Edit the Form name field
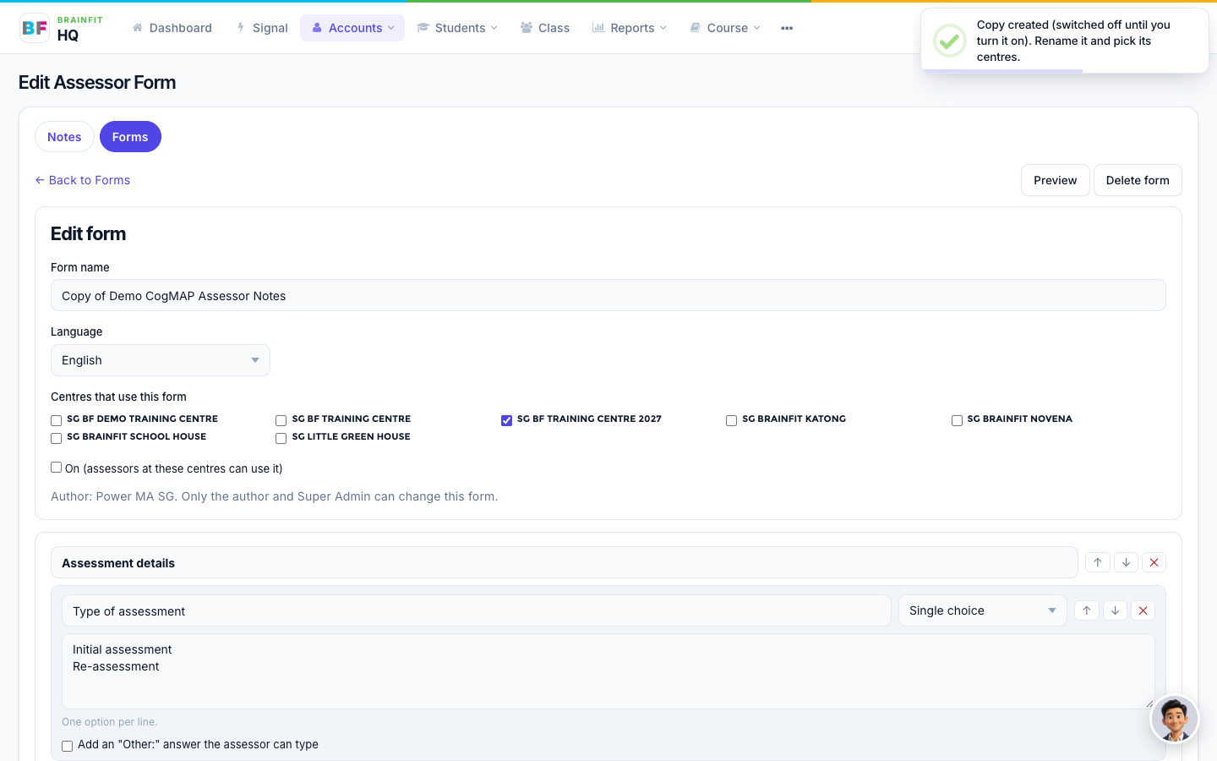The width and height of the screenshot is (1217, 761). pyautogui.click(x=608, y=295)
